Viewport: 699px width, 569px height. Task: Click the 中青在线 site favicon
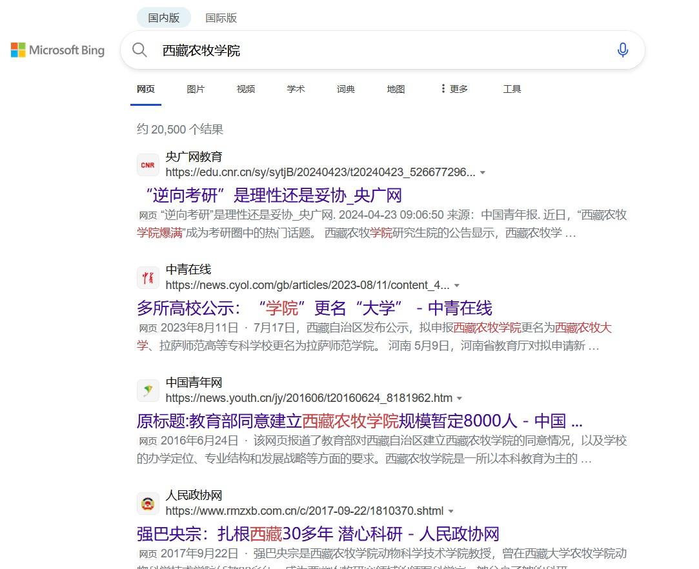click(x=148, y=277)
